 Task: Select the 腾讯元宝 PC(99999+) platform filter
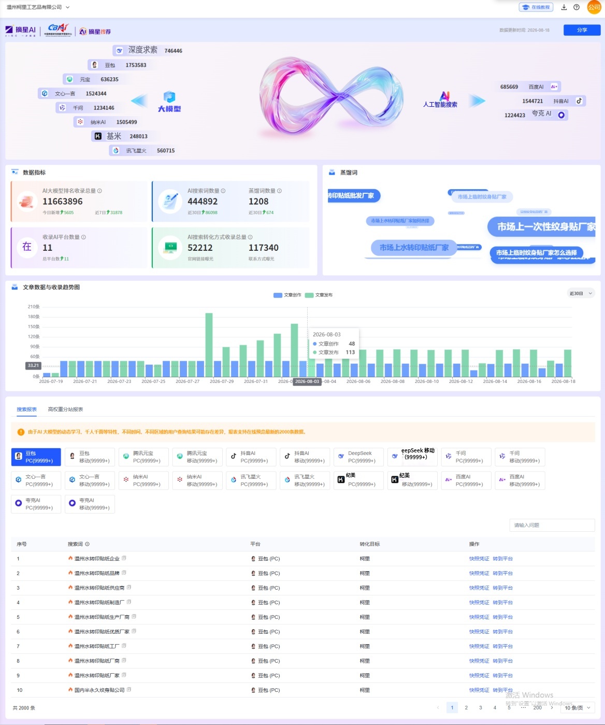tap(143, 457)
